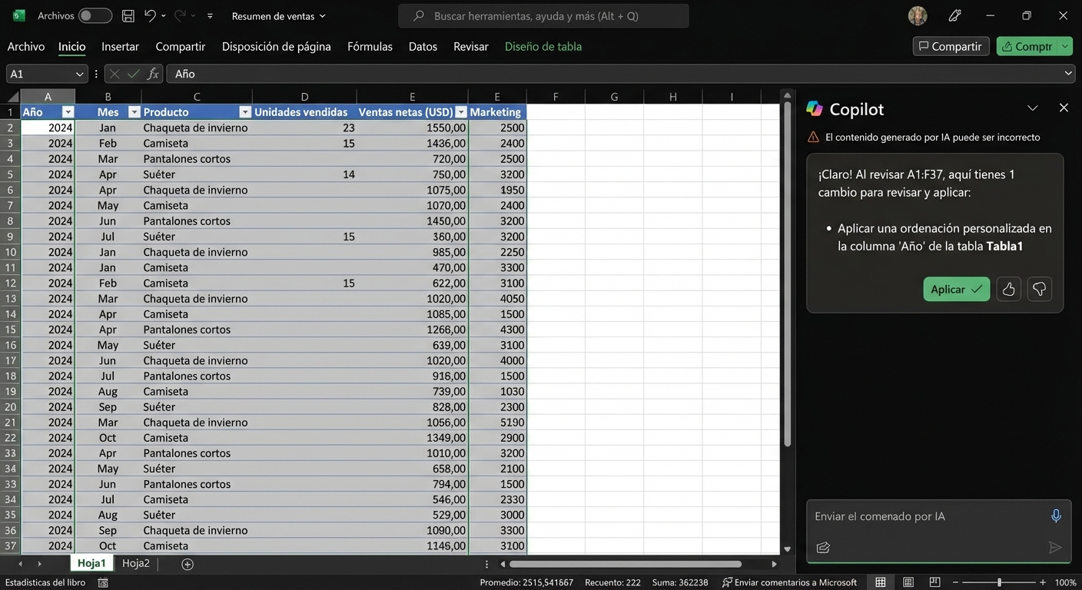The width and height of the screenshot is (1082, 590).
Task: Thumbs up the Copilot suggestion
Action: (1008, 289)
